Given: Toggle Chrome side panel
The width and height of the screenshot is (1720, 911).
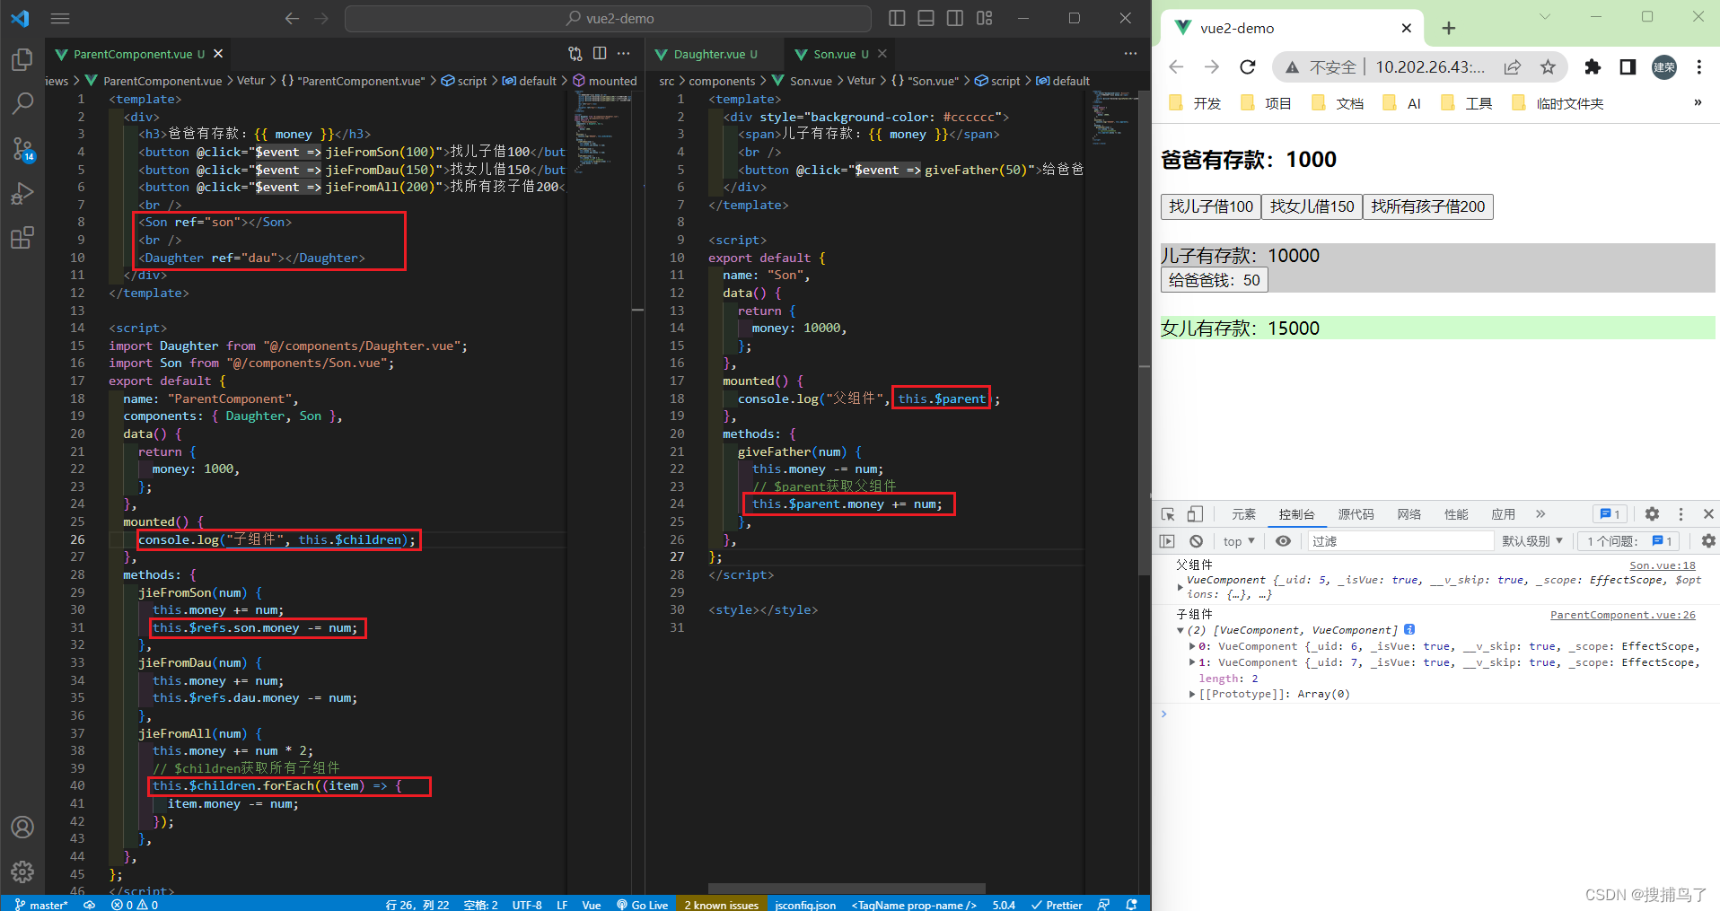Looking at the screenshot, I should (x=1628, y=67).
